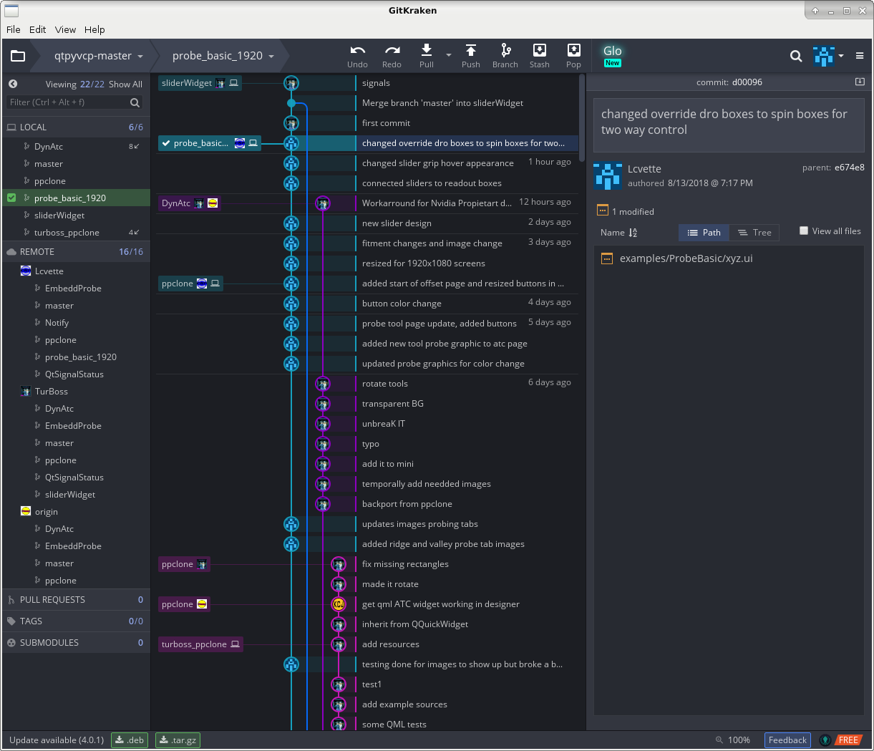Click the Lcvette remote avatar icon

click(26, 271)
